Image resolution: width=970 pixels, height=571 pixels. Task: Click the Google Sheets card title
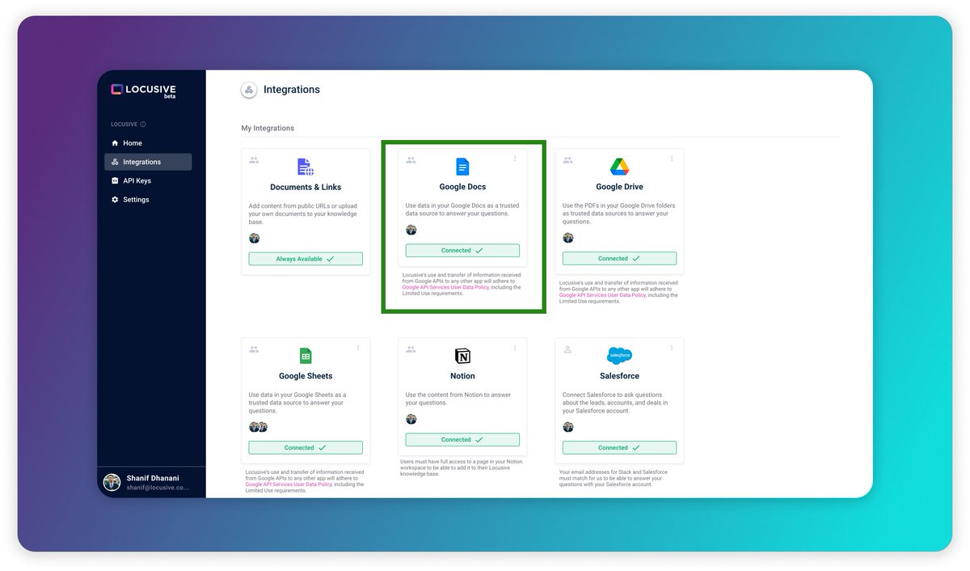(x=306, y=376)
